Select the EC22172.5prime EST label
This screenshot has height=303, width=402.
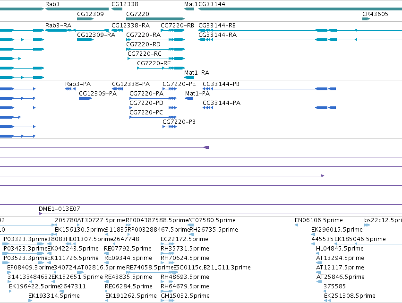(x=184, y=239)
